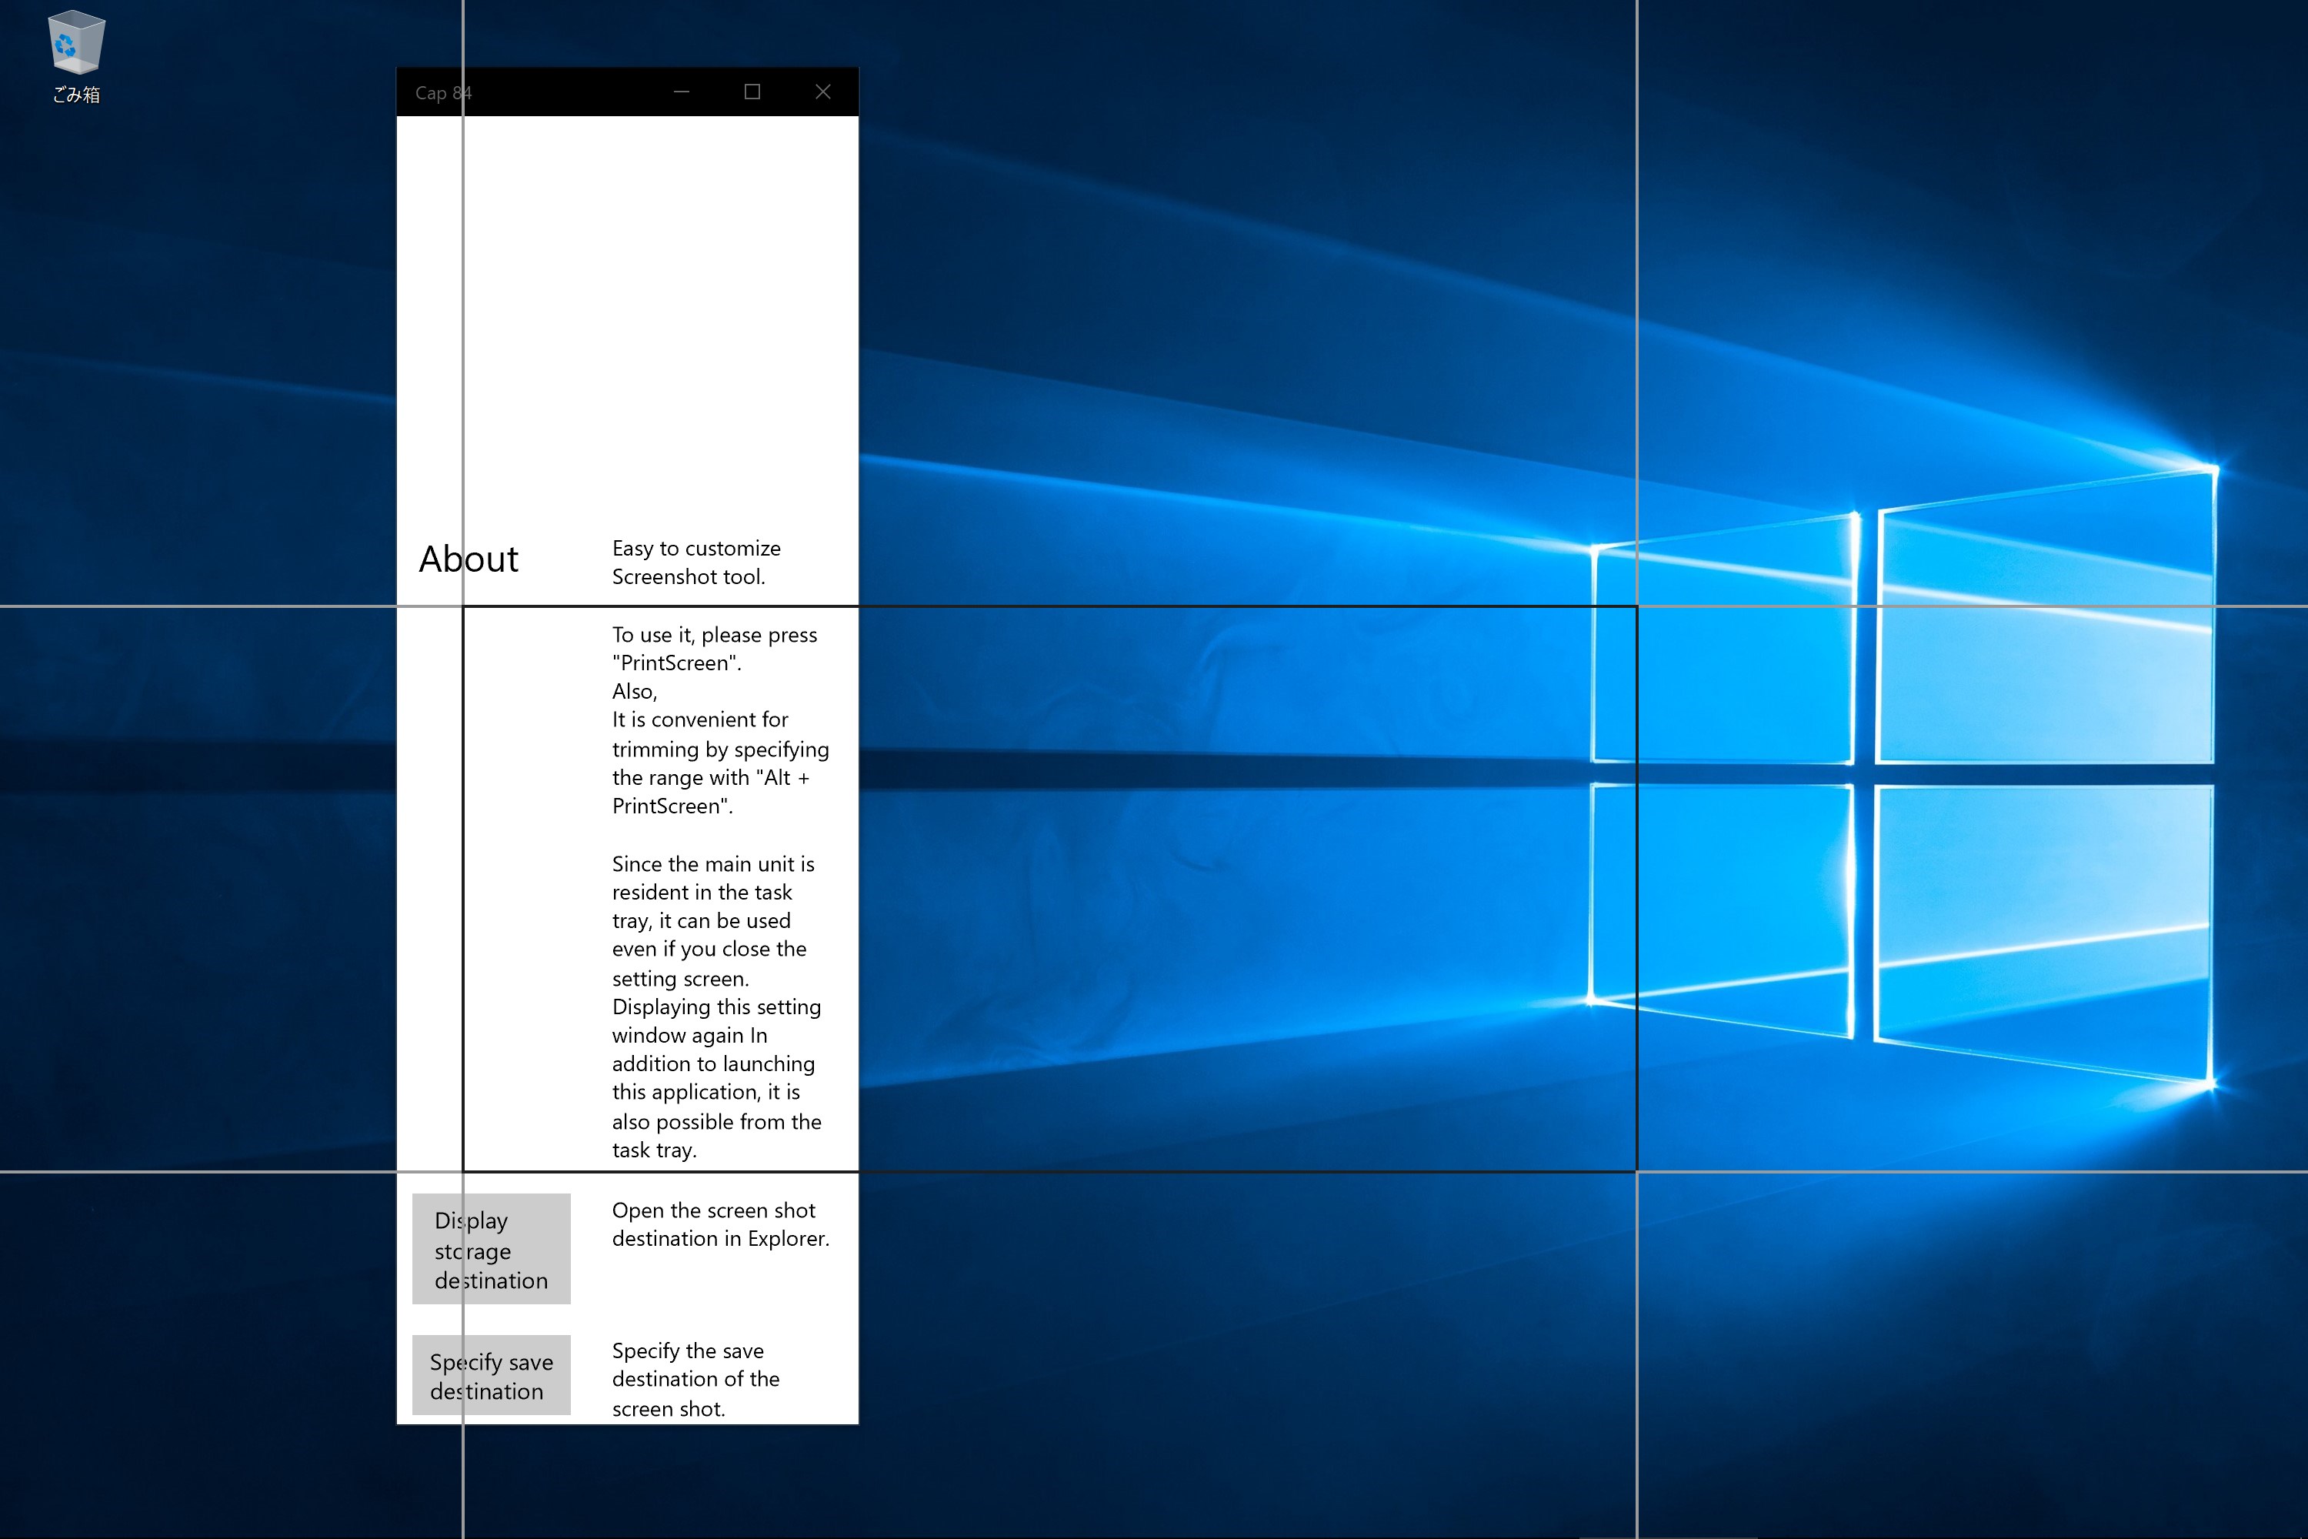Click the top-right corner of the selection rectangle
Image resolution: width=2308 pixels, height=1539 pixels.
(x=1636, y=606)
